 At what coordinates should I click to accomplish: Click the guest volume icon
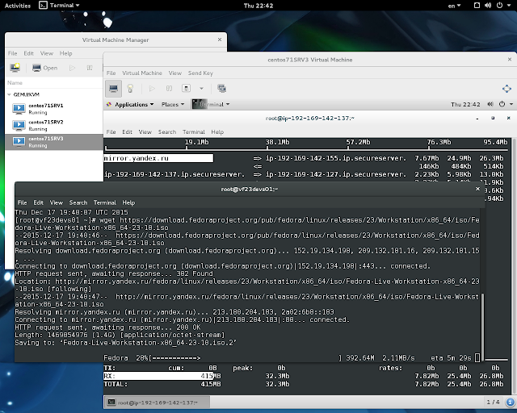coord(490,104)
